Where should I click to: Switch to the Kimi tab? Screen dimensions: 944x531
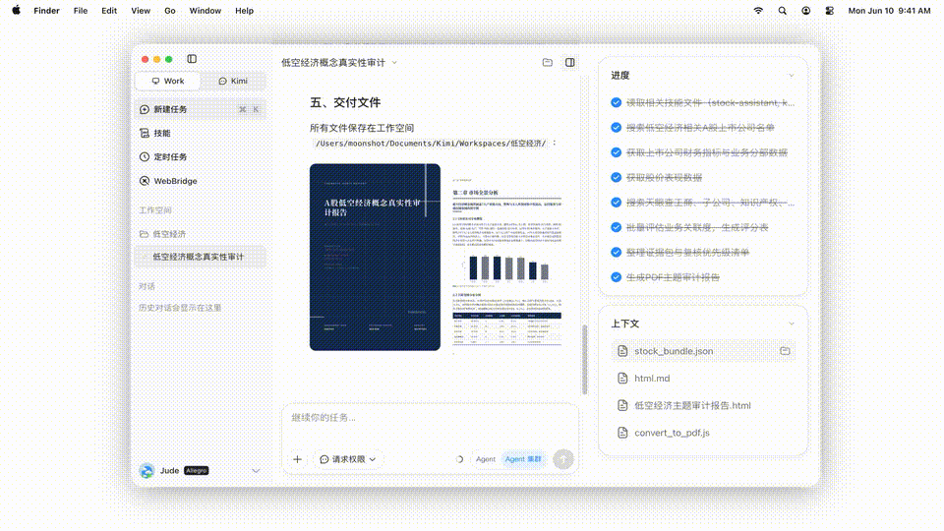tap(233, 82)
